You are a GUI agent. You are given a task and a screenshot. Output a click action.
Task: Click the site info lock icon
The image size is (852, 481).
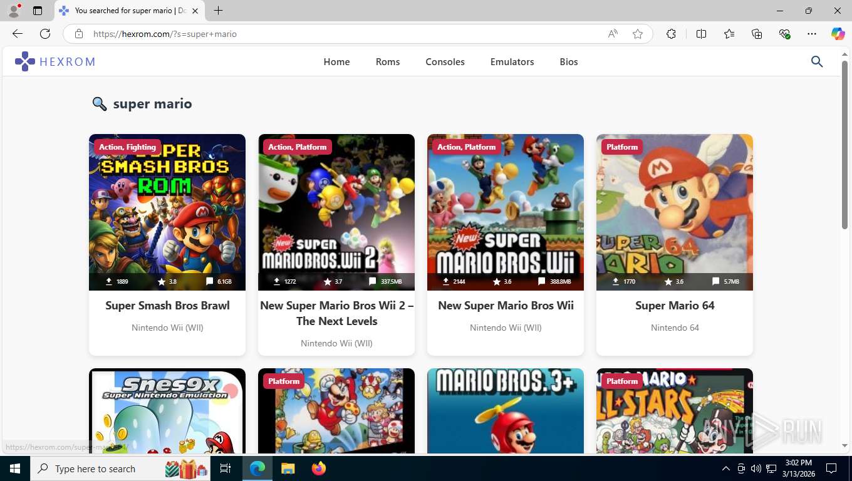click(79, 34)
